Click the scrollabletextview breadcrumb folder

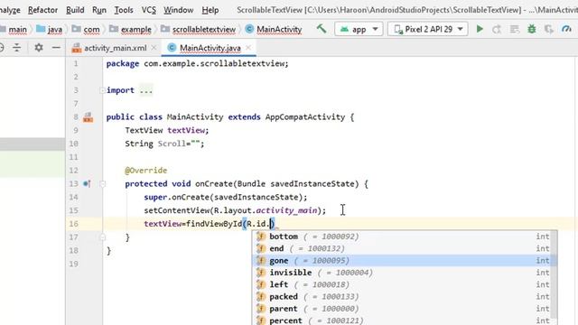click(x=199, y=29)
